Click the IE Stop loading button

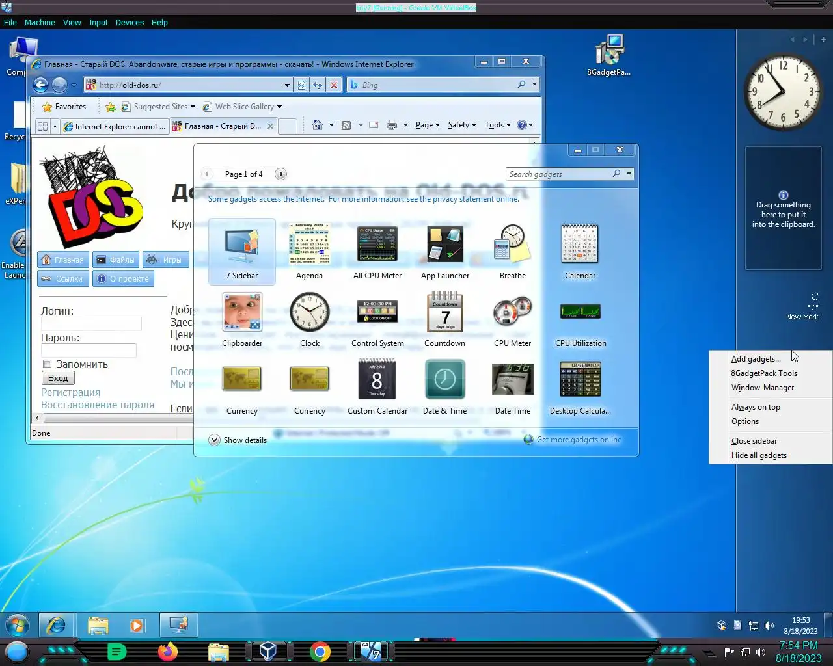pyautogui.click(x=334, y=85)
